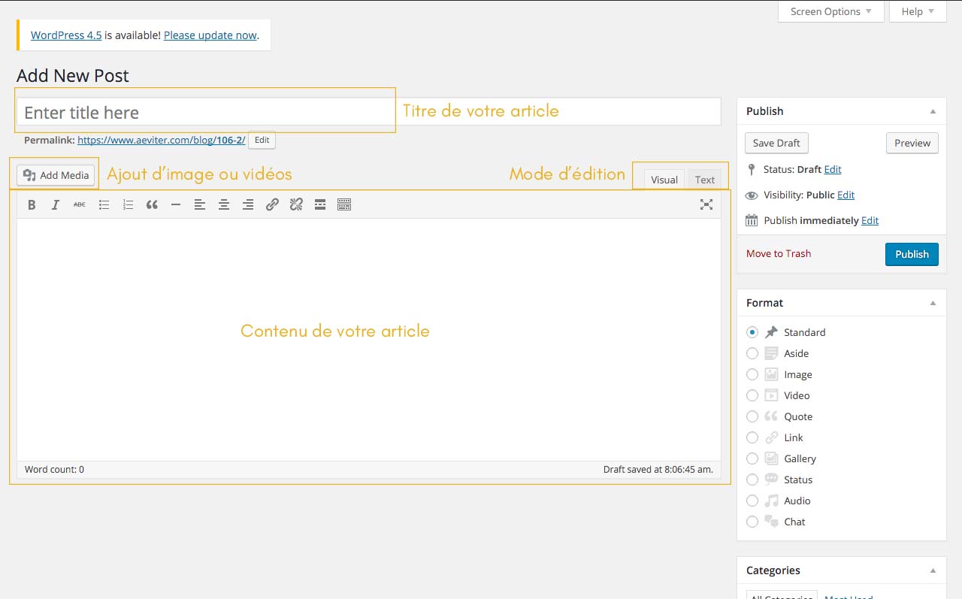
Task: Show the toolbar toggle (kitchen sink)
Action: (344, 204)
